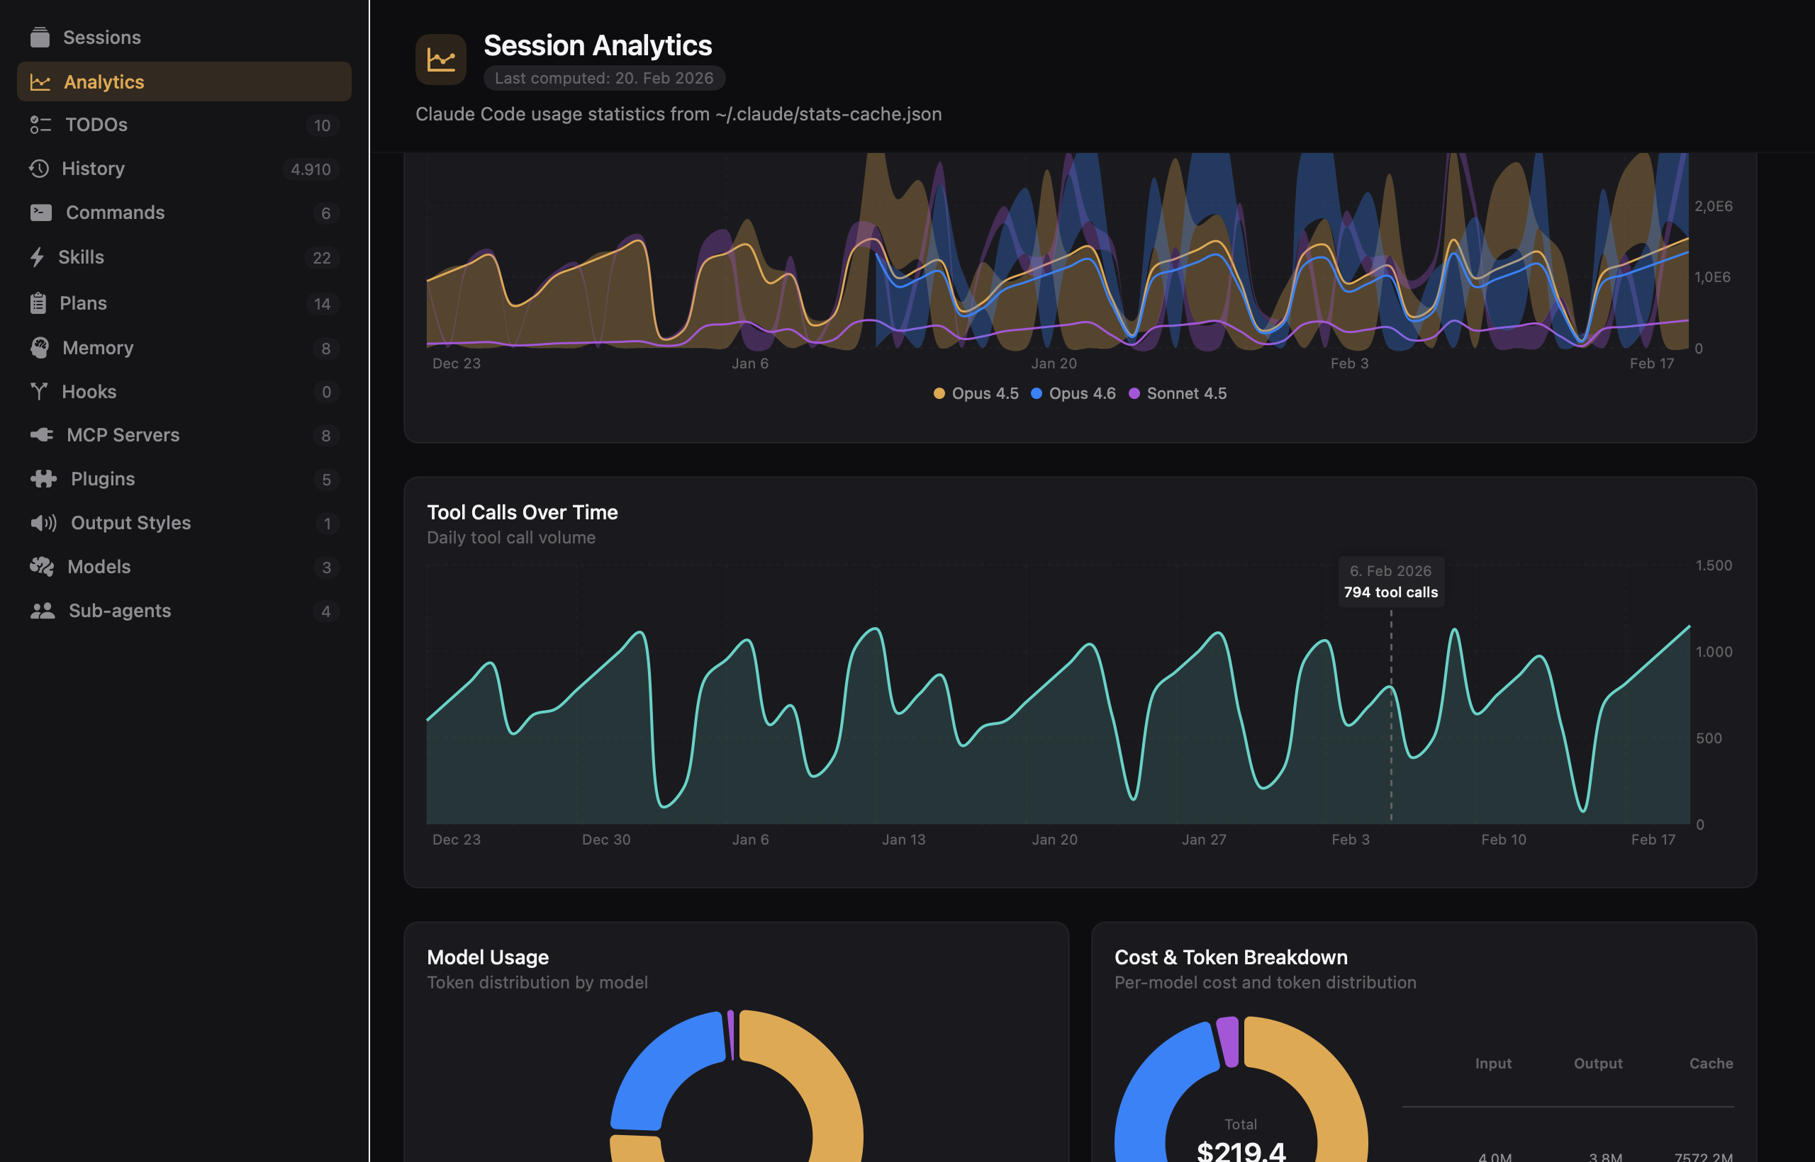Click the Session Analytics heading

[597, 45]
